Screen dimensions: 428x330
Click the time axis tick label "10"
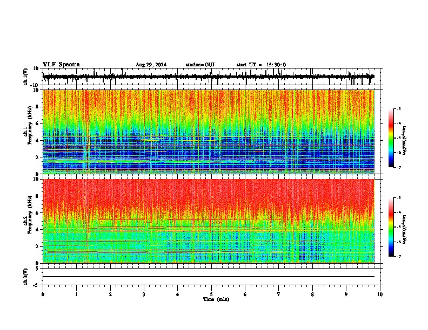pos(380,294)
